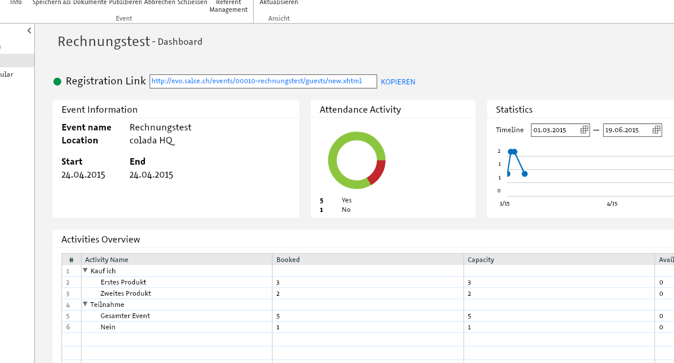Screen dimensions: 674x363
Task: Select the Teilnahme group row label
Action: (x=107, y=305)
